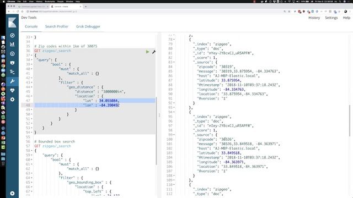Open Visualize bar chart icon
353x198 pixels.
click(12, 44)
